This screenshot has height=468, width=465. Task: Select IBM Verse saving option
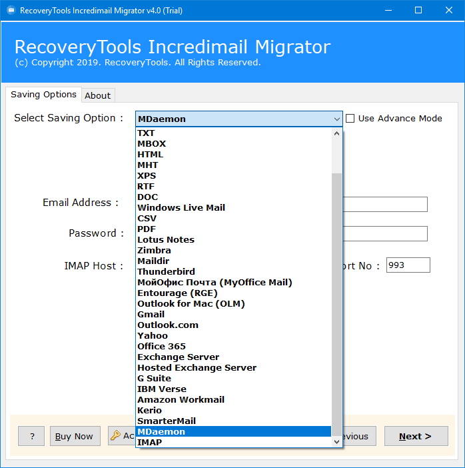pos(234,389)
